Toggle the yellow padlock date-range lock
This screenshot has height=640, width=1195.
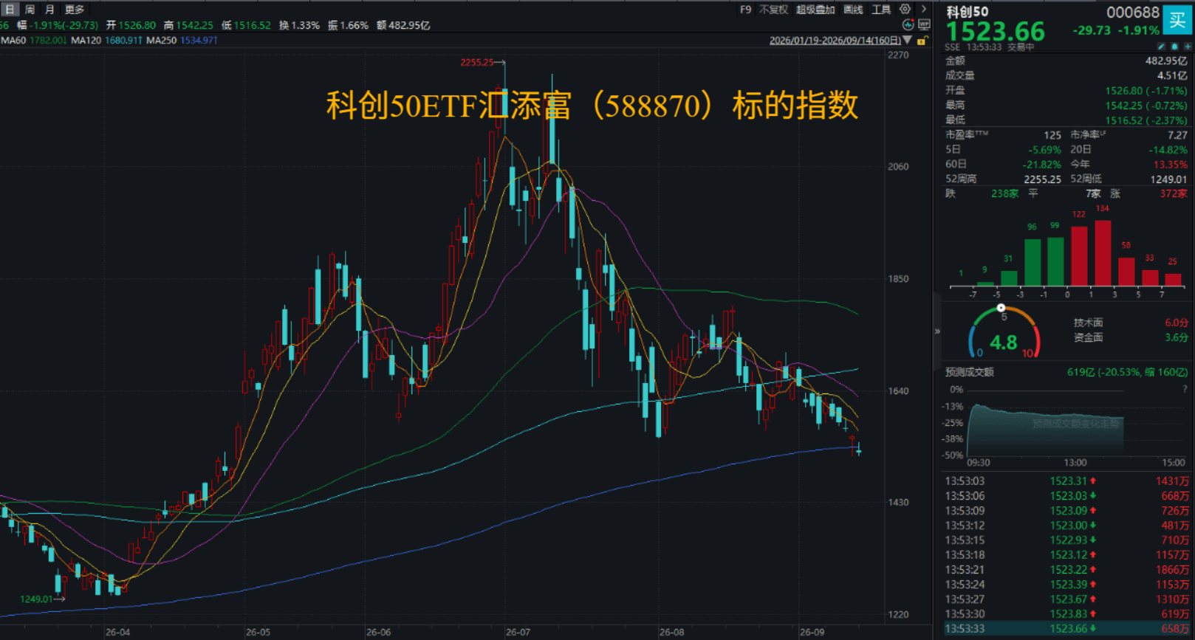(x=922, y=41)
